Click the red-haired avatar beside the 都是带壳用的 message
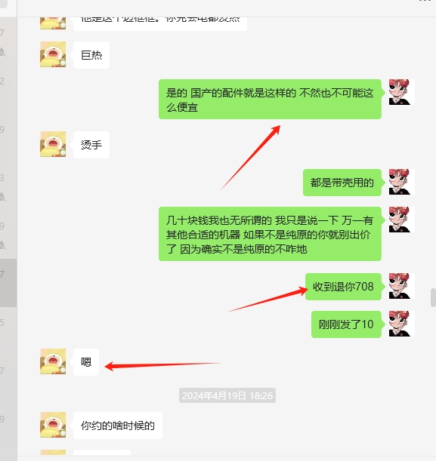The width and height of the screenshot is (436, 461). [401, 182]
